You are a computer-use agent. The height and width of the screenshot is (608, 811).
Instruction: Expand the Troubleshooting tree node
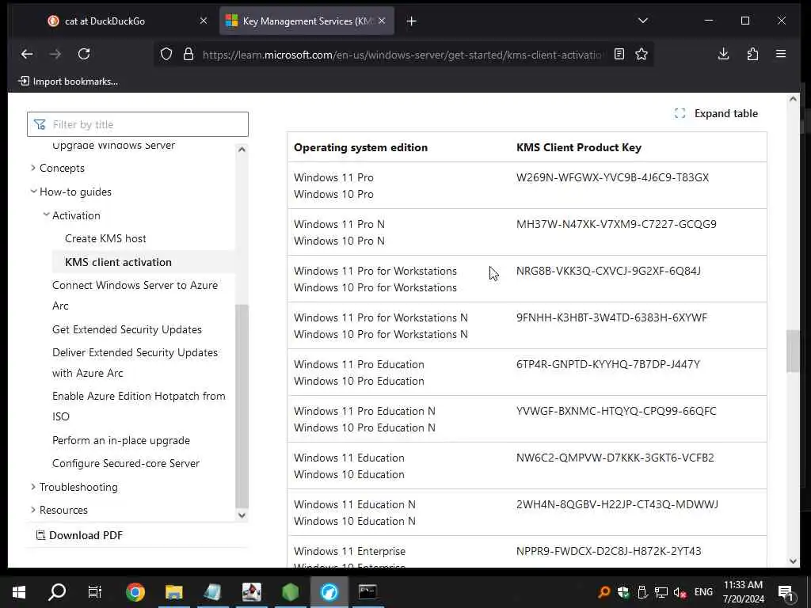coord(33,487)
